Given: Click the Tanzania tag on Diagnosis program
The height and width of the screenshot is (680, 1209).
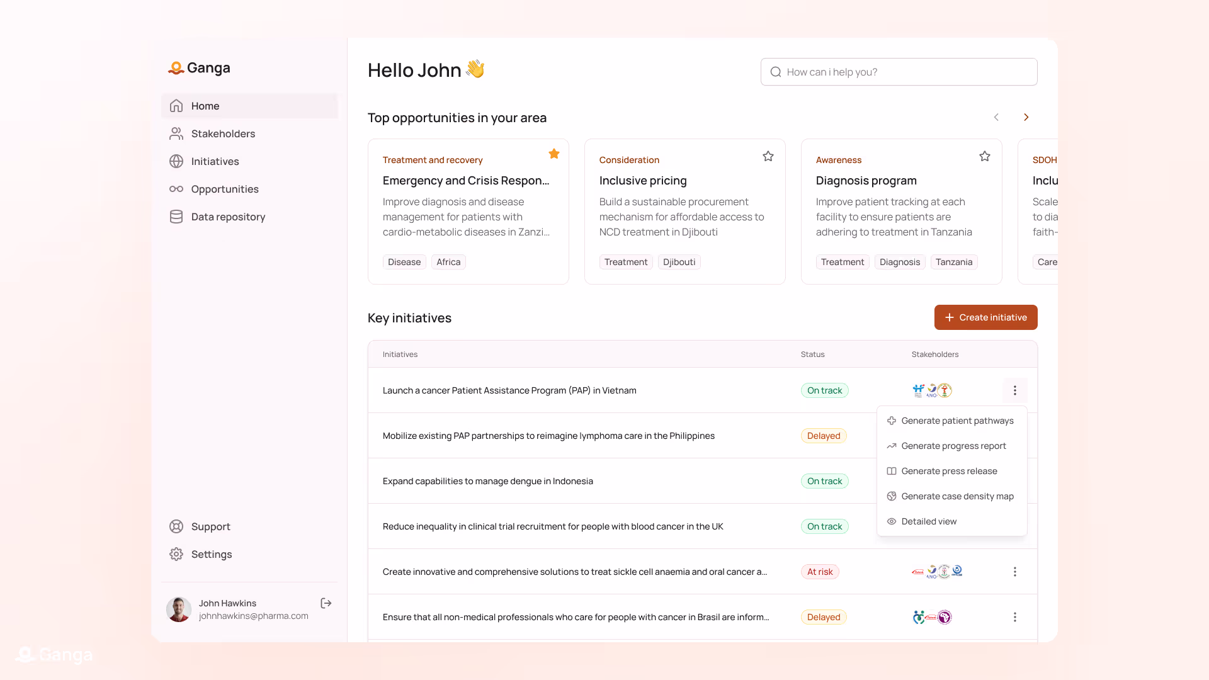Looking at the screenshot, I should pos(953,262).
